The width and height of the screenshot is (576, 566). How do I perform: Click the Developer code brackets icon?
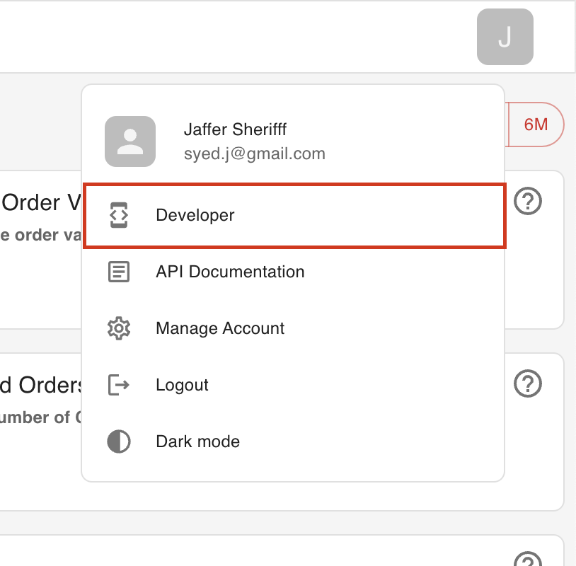(x=119, y=215)
